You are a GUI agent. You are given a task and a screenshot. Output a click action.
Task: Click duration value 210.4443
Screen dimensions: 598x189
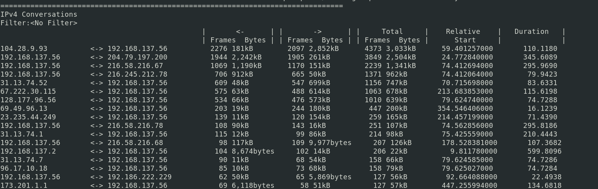click(540, 134)
